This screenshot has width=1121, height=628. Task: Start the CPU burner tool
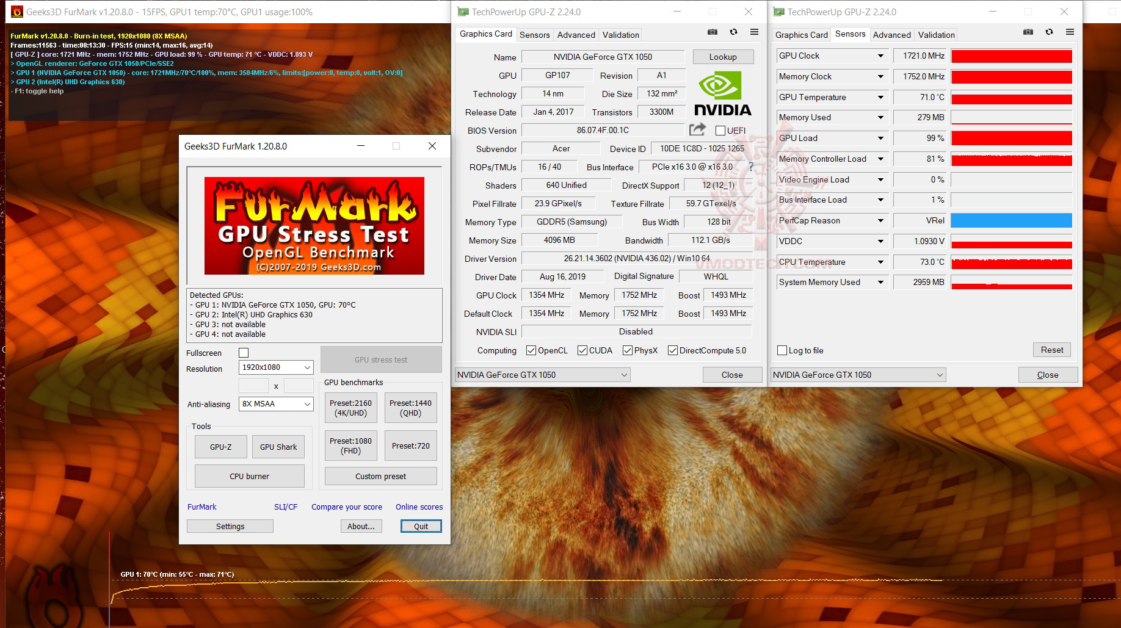[x=249, y=476]
